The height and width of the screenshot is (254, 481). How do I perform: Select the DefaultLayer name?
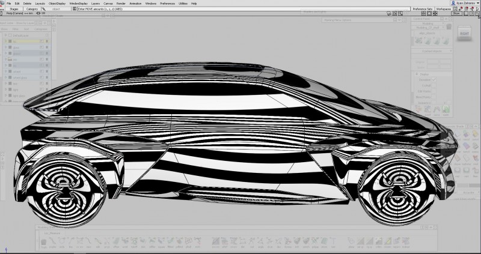tap(20, 35)
